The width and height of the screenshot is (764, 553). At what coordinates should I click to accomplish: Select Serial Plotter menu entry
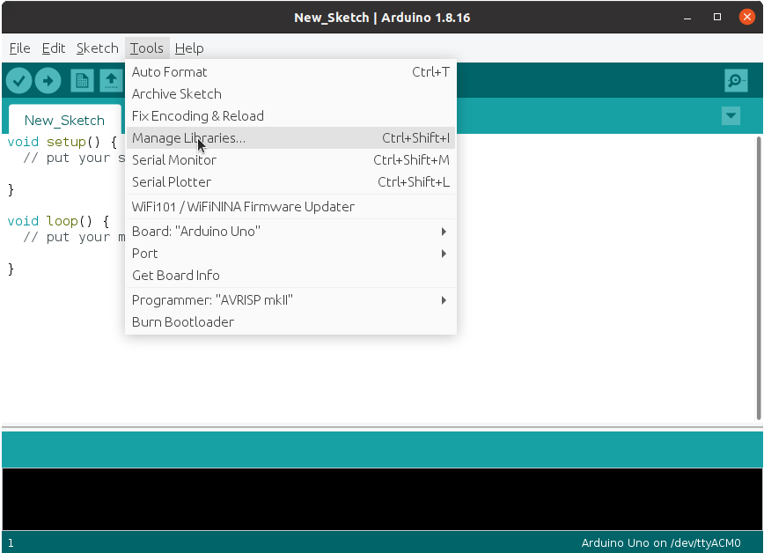click(290, 182)
